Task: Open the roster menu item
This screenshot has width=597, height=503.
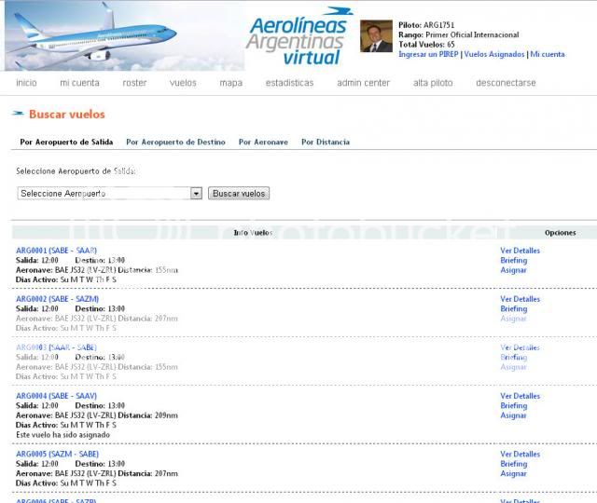Action: [134, 83]
